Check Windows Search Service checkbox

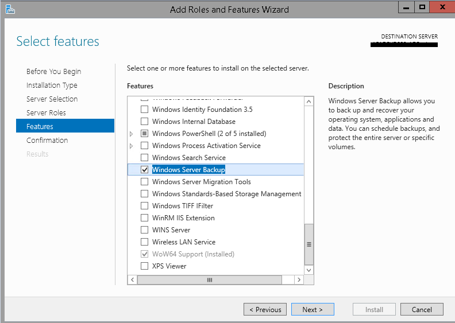click(x=144, y=158)
